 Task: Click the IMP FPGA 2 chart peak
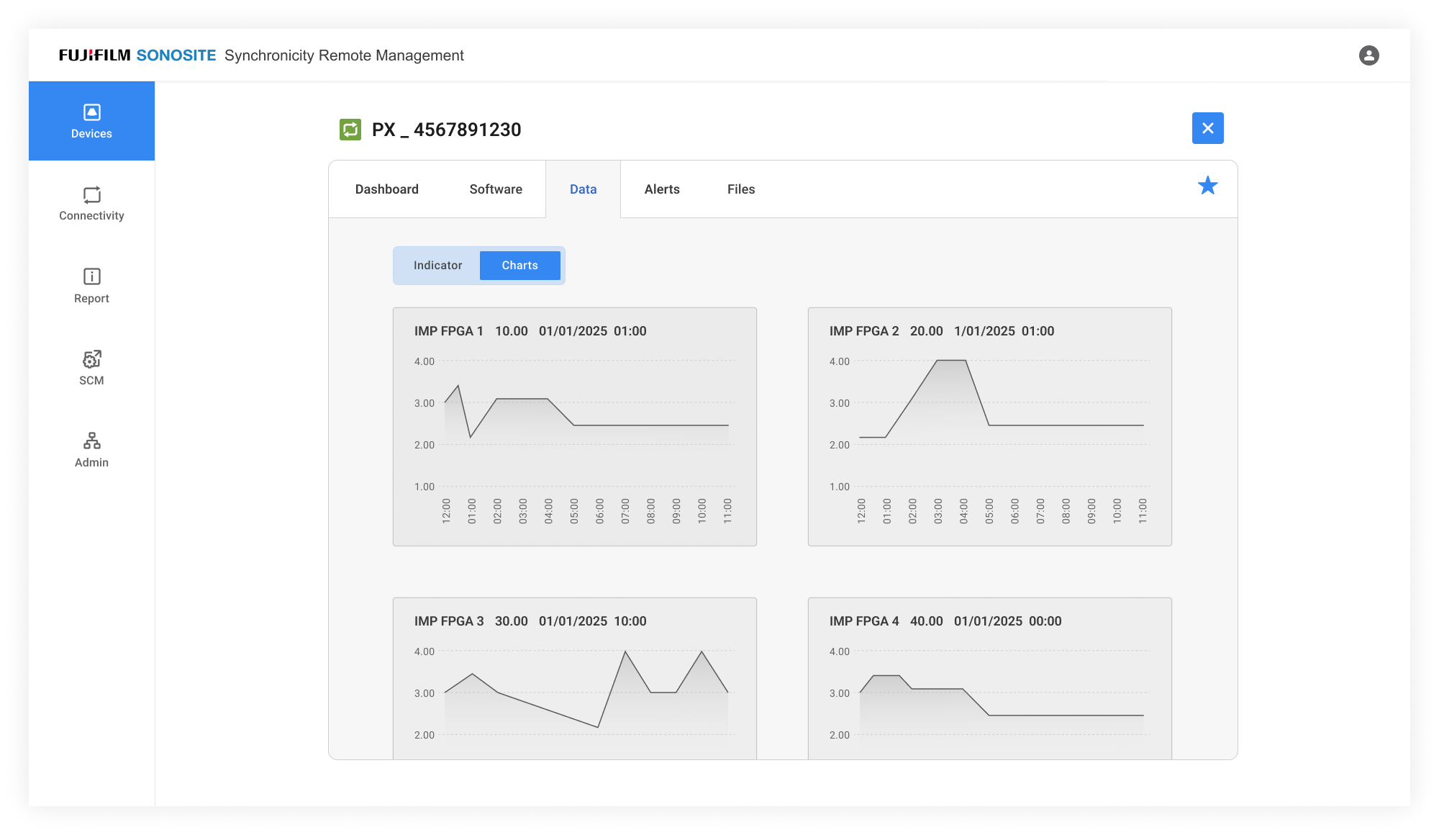point(950,361)
